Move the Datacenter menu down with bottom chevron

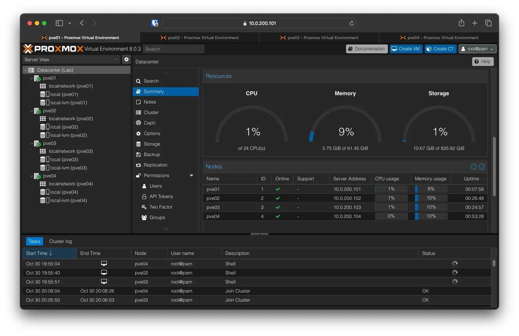[x=166, y=229]
